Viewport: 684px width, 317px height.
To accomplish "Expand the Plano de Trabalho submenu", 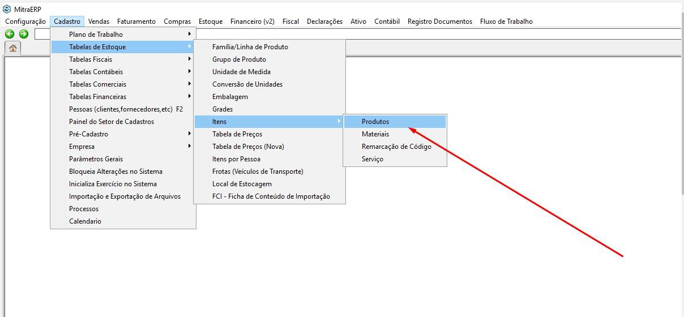I will tap(96, 35).
